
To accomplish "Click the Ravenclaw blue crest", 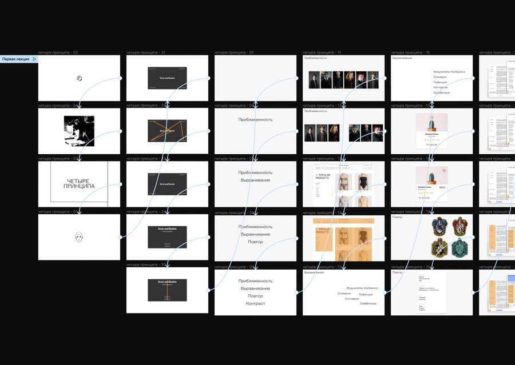I will pos(439,226).
